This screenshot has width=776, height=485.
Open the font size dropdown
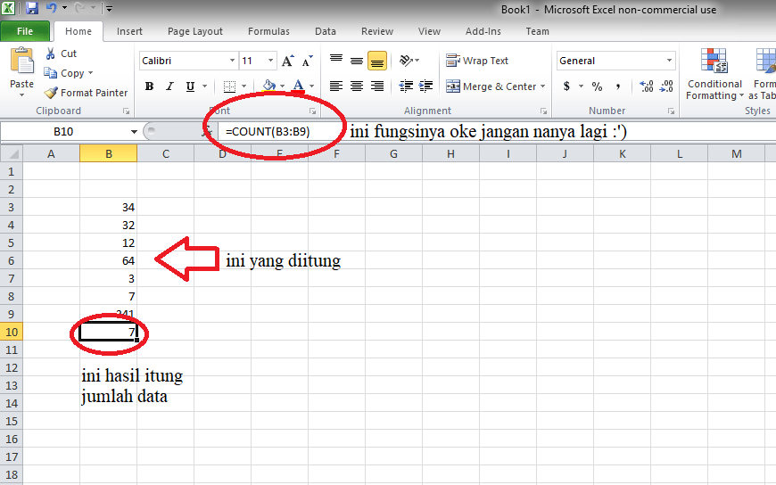click(x=270, y=61)
